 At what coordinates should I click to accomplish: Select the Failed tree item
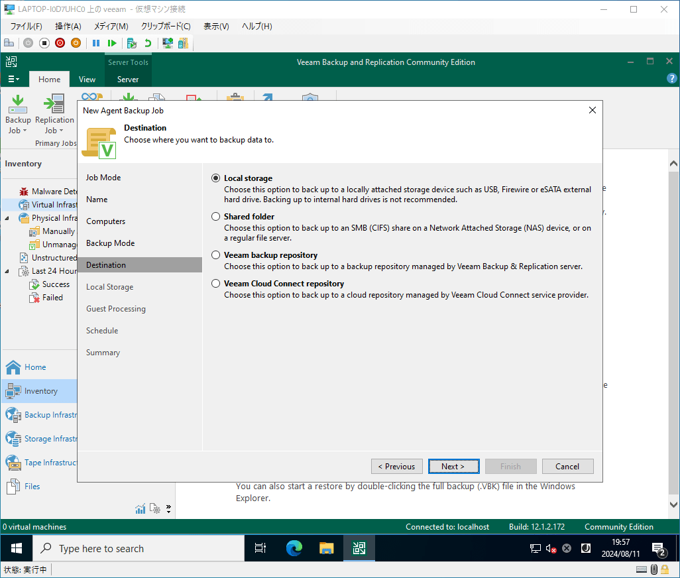point(46,298)
